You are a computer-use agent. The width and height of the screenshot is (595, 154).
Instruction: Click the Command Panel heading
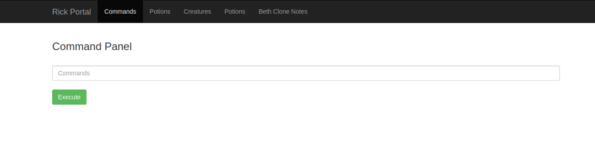(92, 46)
